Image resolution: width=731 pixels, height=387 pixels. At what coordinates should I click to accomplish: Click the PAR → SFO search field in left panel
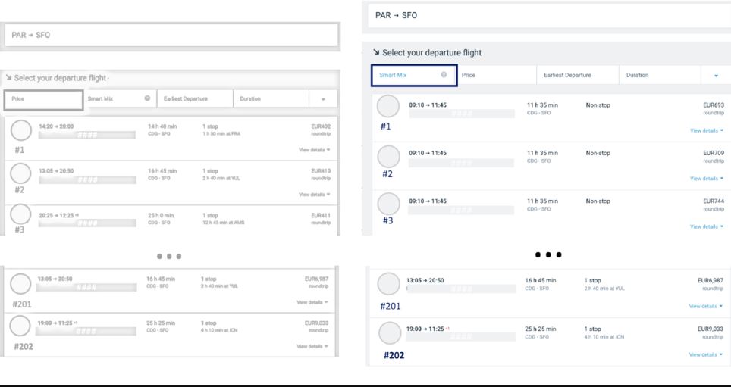(171, 36)
